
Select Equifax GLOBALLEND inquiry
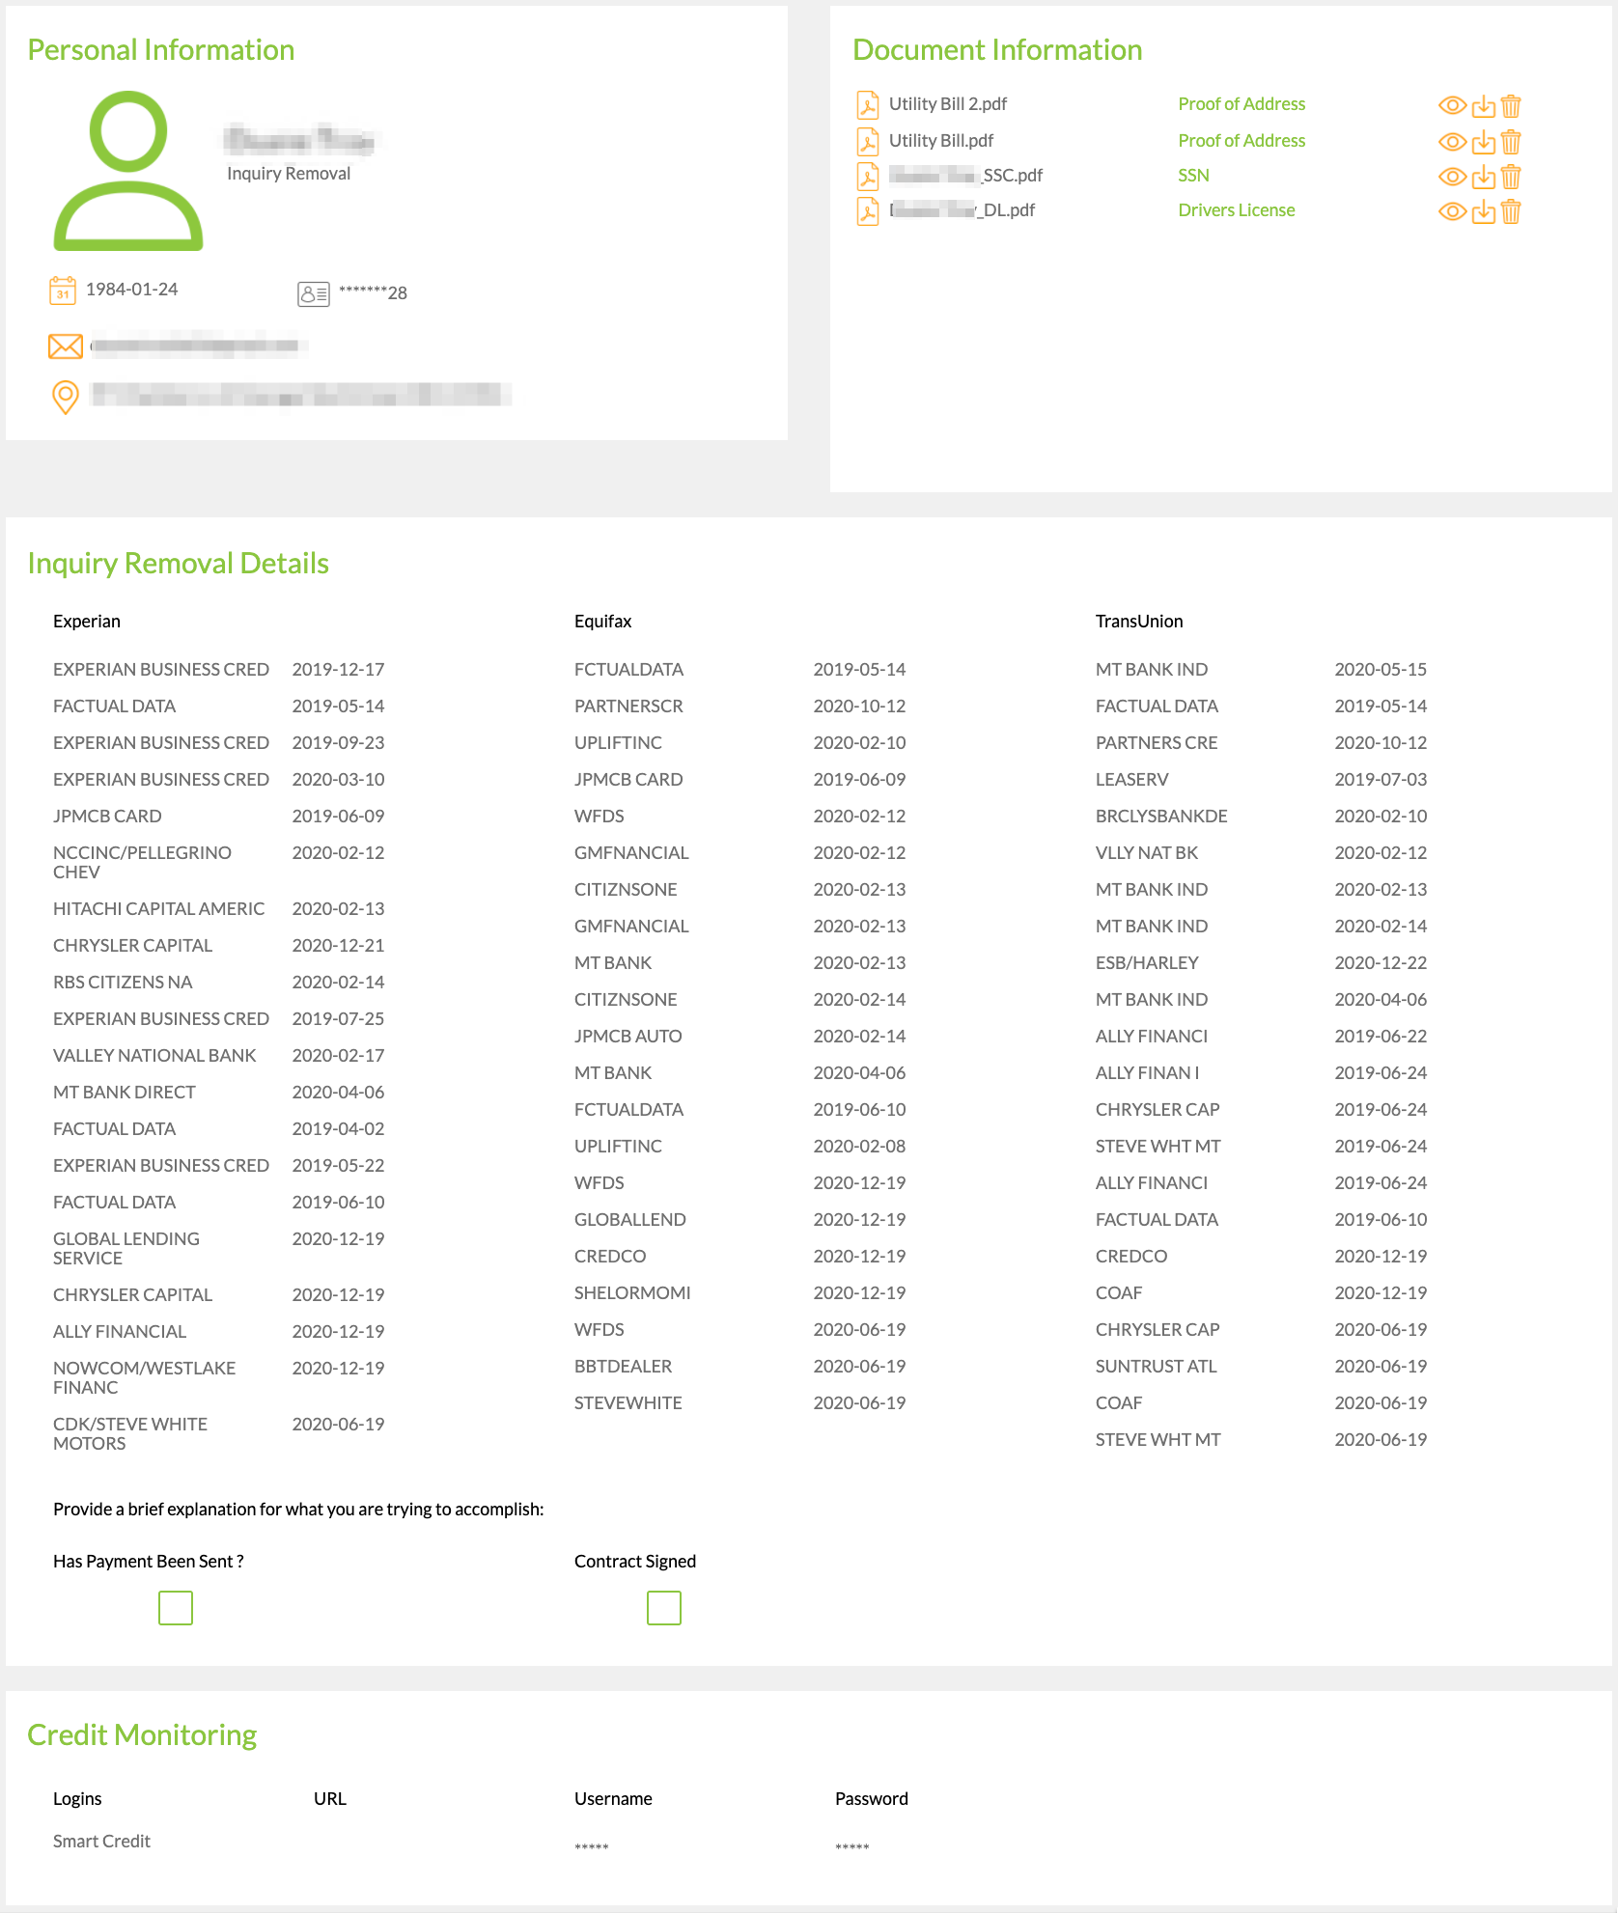629,1220
